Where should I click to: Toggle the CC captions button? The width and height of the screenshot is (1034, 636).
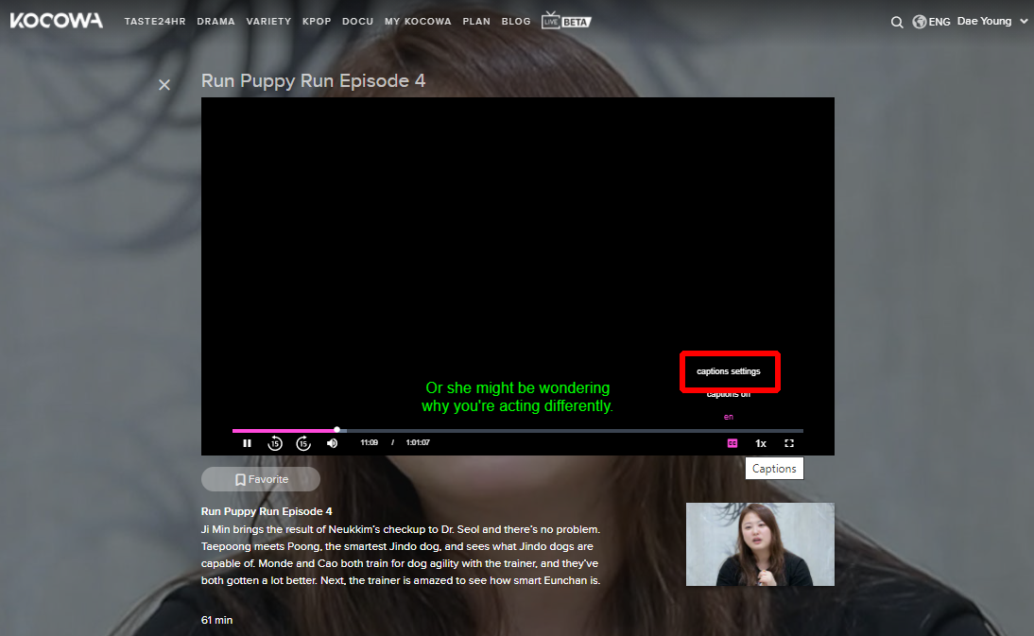pos(732,443)
